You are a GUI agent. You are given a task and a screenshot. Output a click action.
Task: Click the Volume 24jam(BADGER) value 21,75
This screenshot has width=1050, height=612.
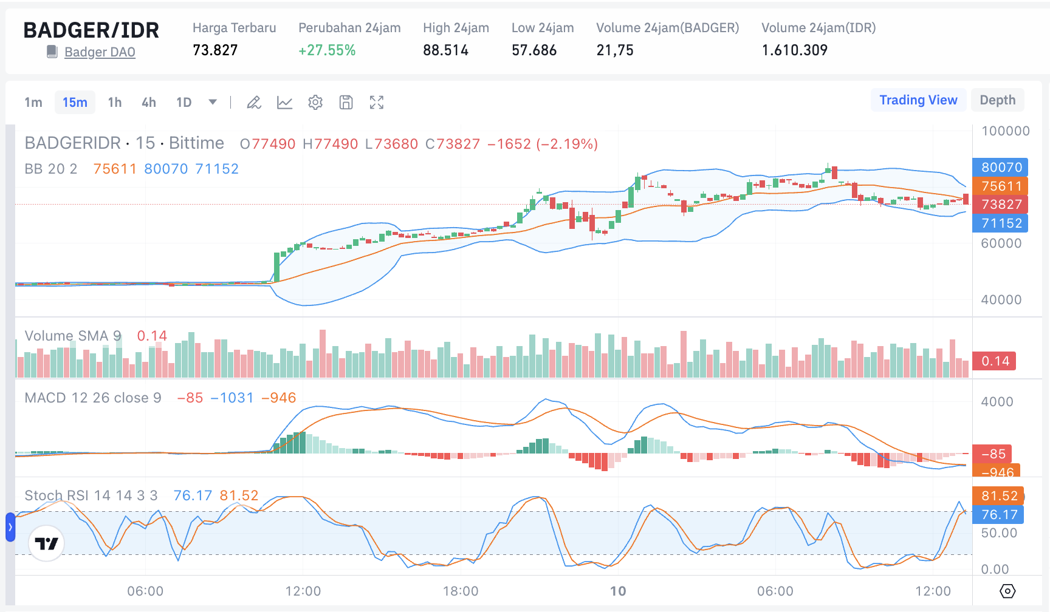click(615, 50)
